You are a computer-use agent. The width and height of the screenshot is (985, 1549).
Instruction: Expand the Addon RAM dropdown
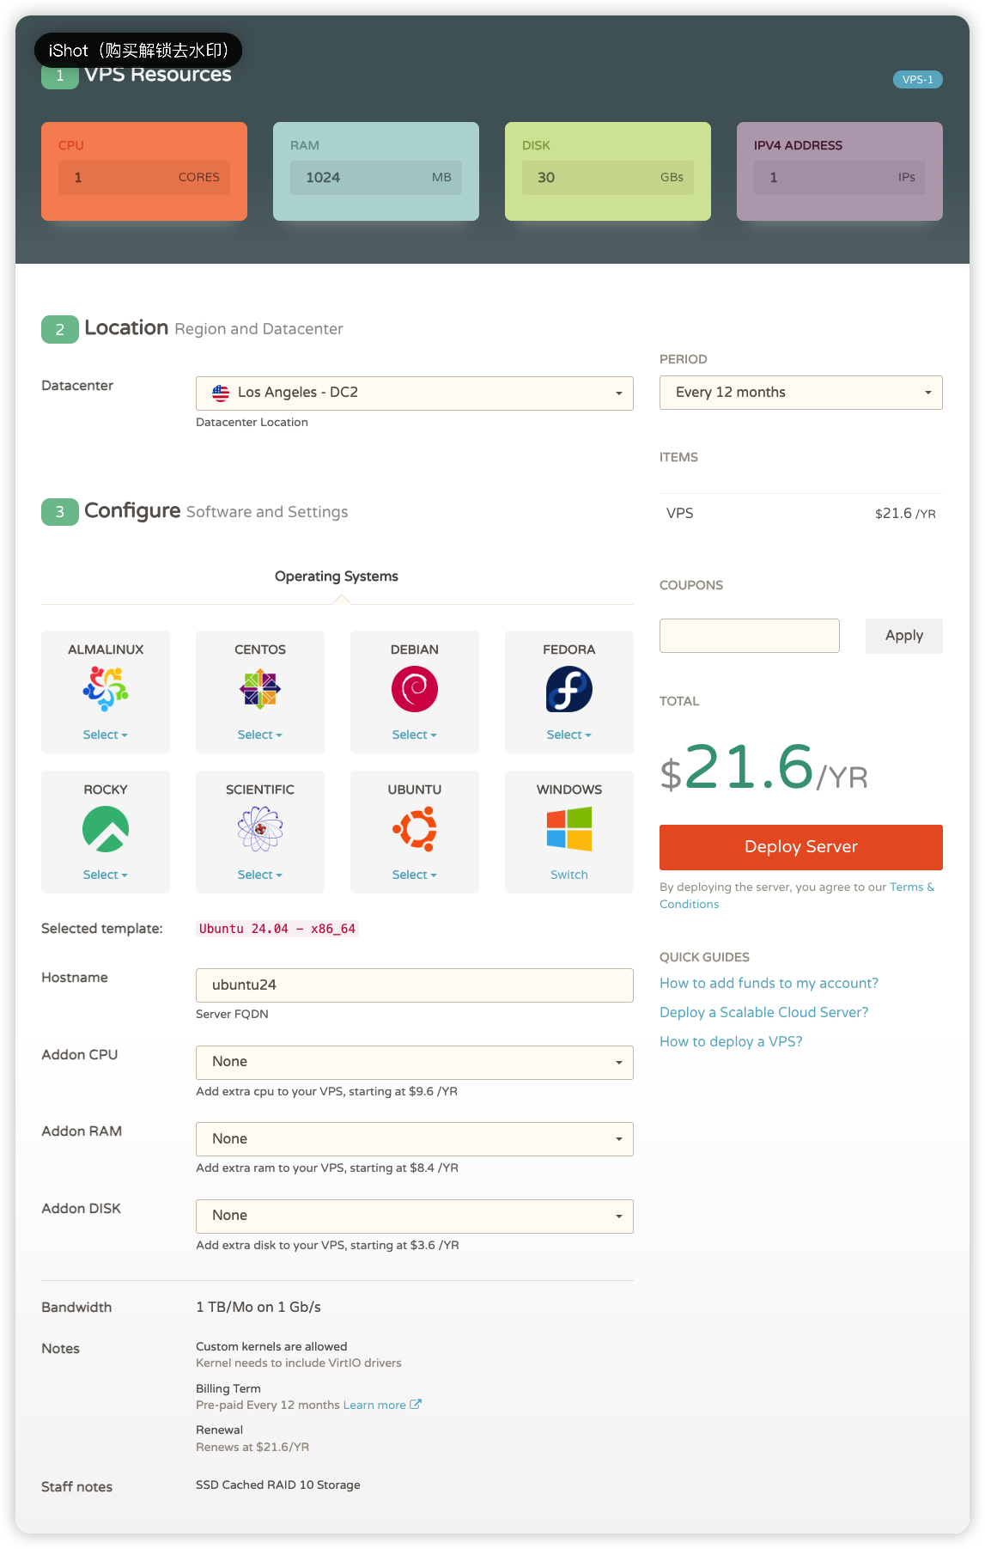414,1139
